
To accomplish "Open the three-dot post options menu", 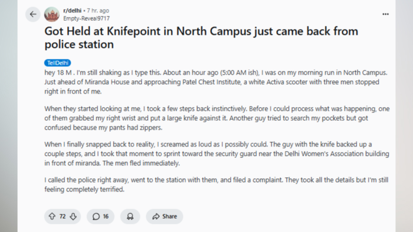I will [385, 14].
